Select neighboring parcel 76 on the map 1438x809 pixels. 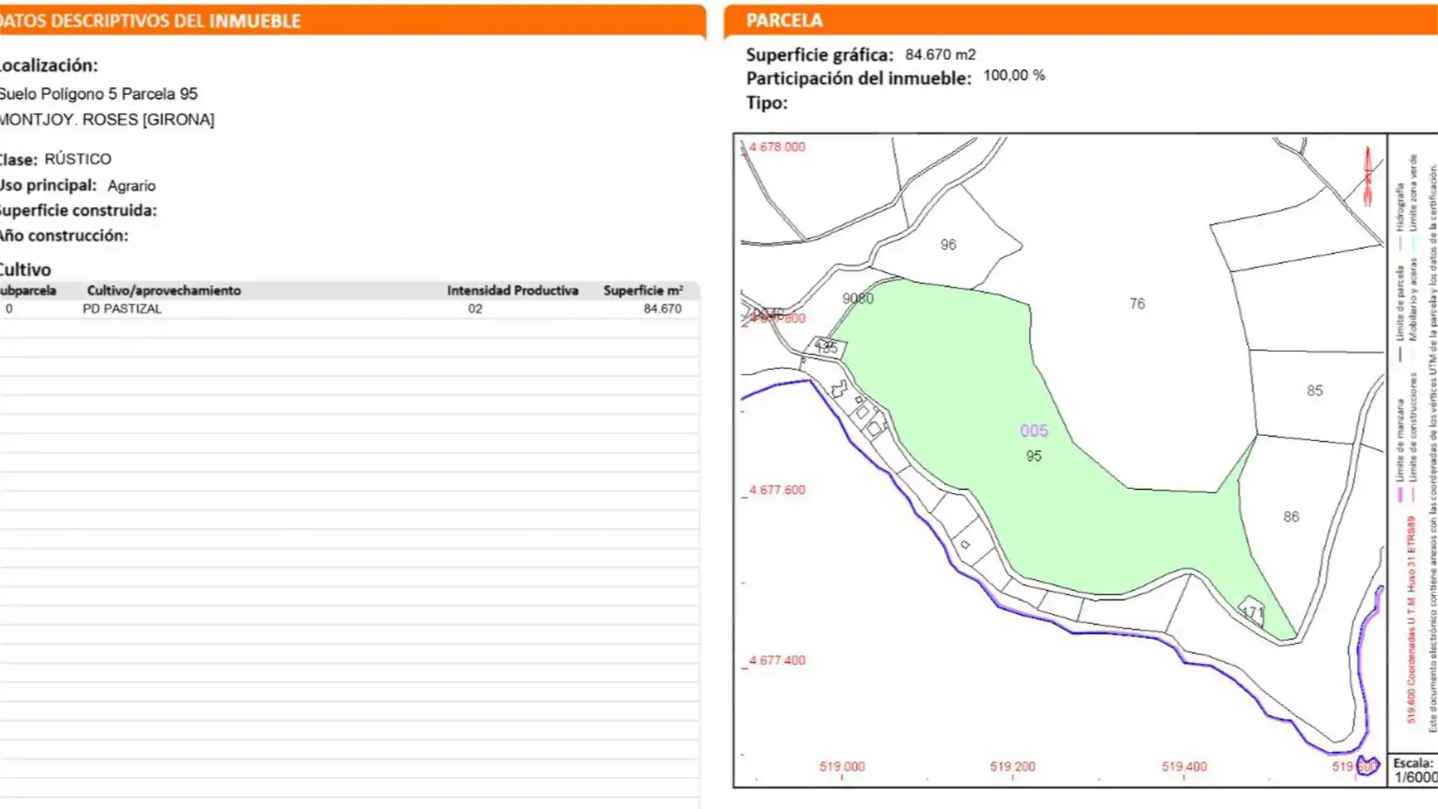coord(1137,303)
